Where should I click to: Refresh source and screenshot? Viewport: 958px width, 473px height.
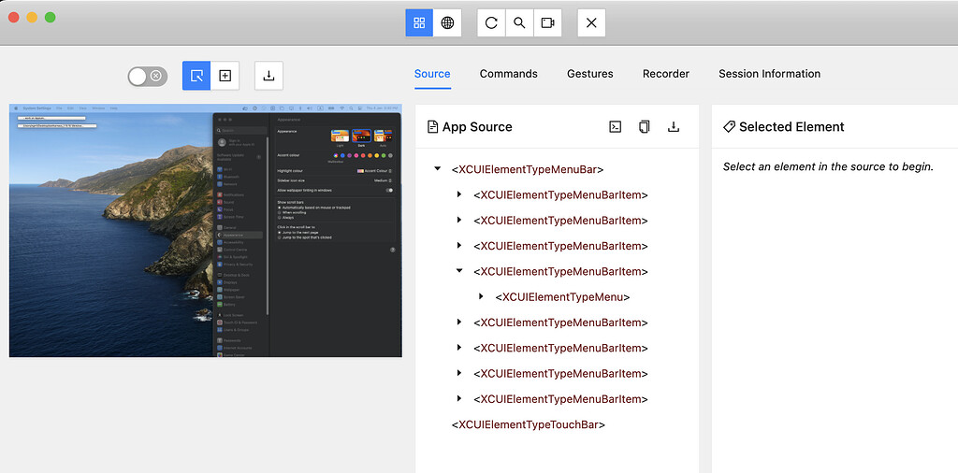[491, 23]
